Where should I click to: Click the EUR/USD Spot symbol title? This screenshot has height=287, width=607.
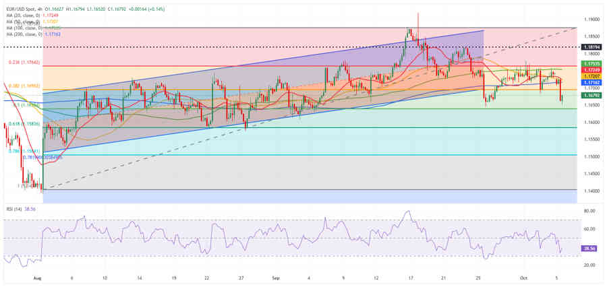[x=21, y=7]
